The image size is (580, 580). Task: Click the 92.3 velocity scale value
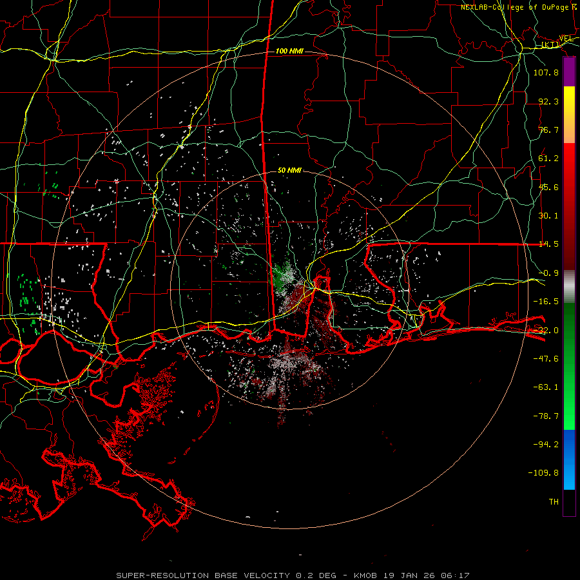[x=548, y=101]
